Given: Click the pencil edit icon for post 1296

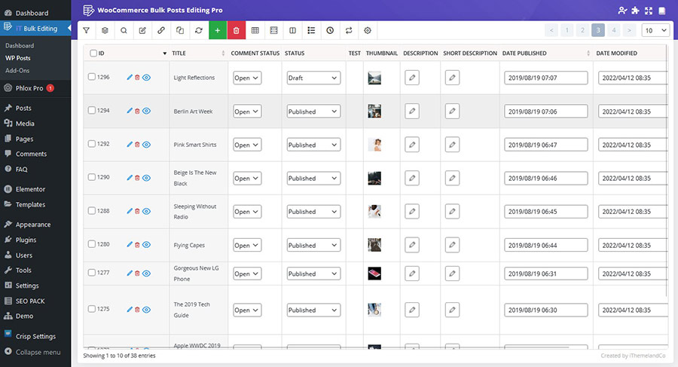Looking at the screenshot, I should (x=130, y=77).
